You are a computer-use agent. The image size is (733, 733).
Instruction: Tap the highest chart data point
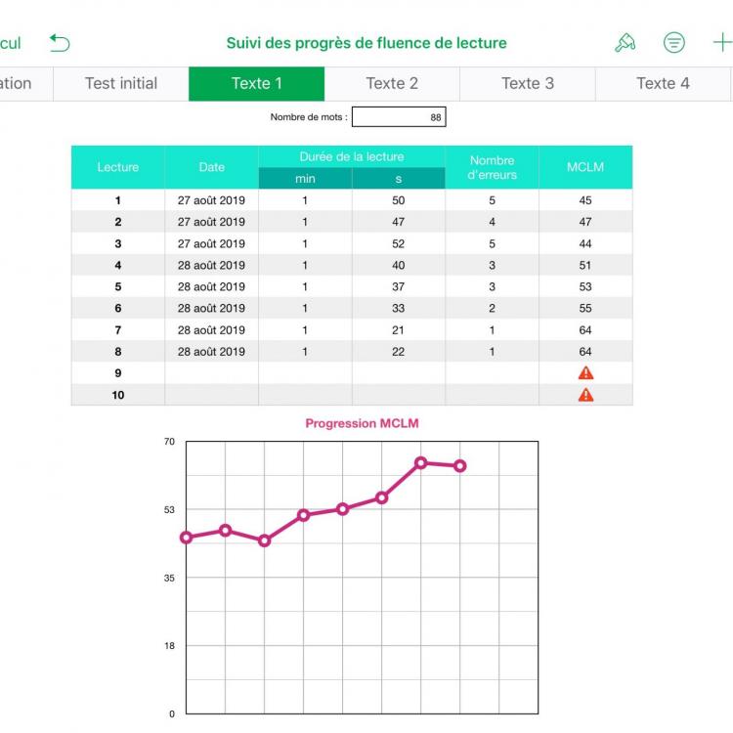pos(420,463)
